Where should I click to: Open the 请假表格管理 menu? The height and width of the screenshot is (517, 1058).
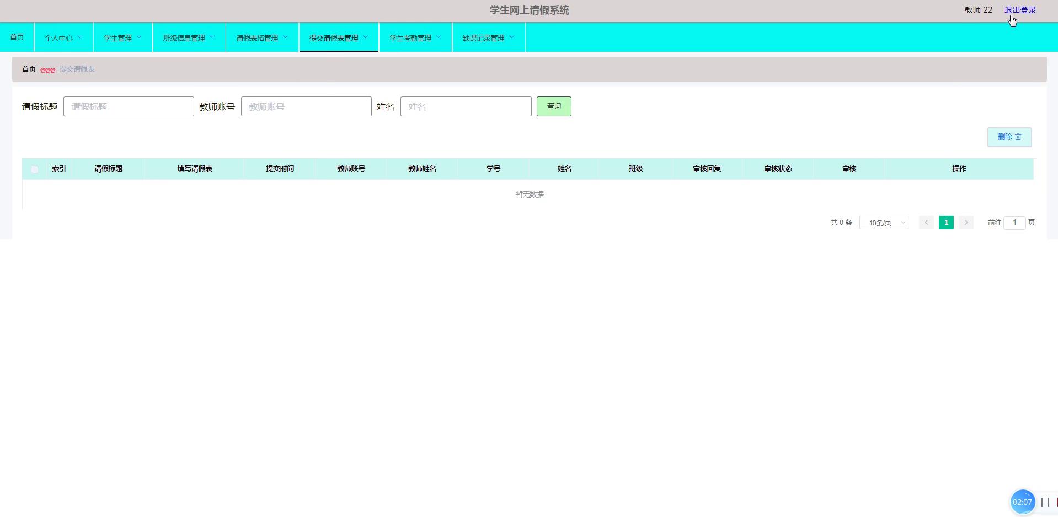point(262,38)
